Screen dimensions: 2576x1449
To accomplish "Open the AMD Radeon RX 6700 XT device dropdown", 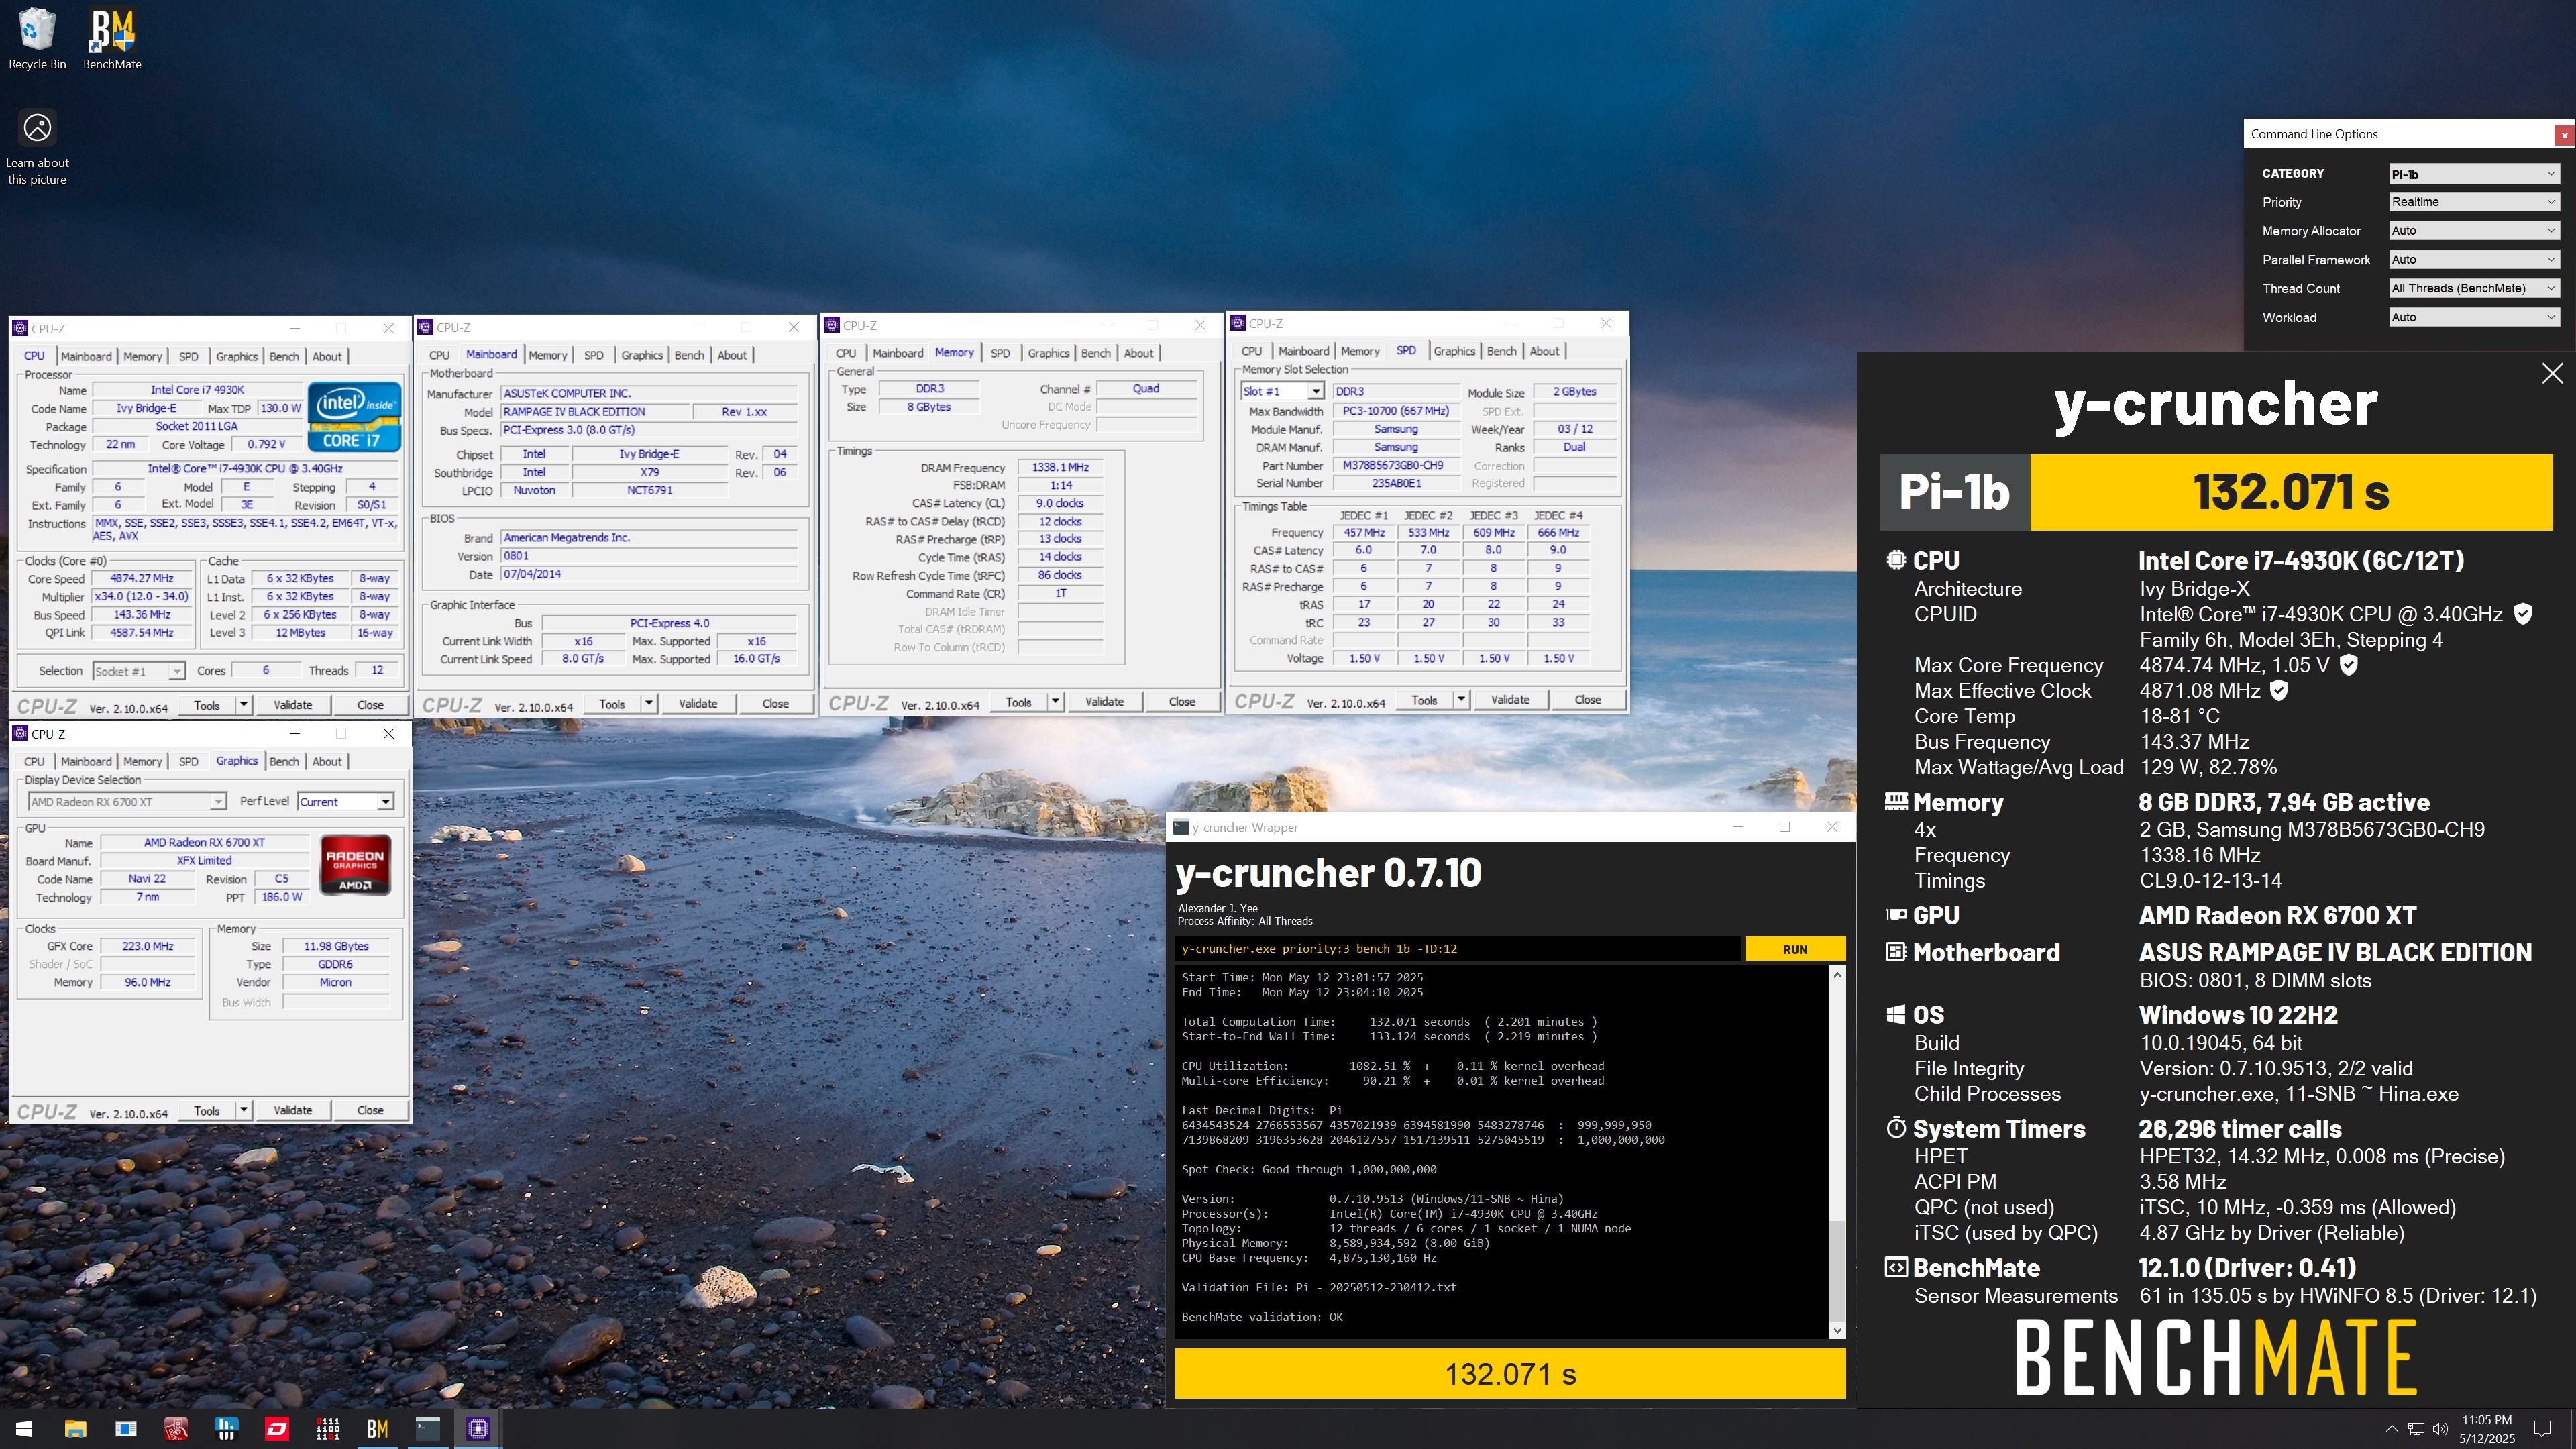I will [x=127, y=802].
